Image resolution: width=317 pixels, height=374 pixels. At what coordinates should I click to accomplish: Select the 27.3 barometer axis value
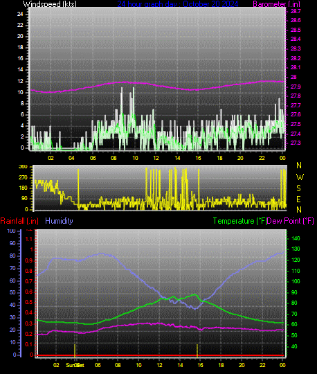(296, 143)
